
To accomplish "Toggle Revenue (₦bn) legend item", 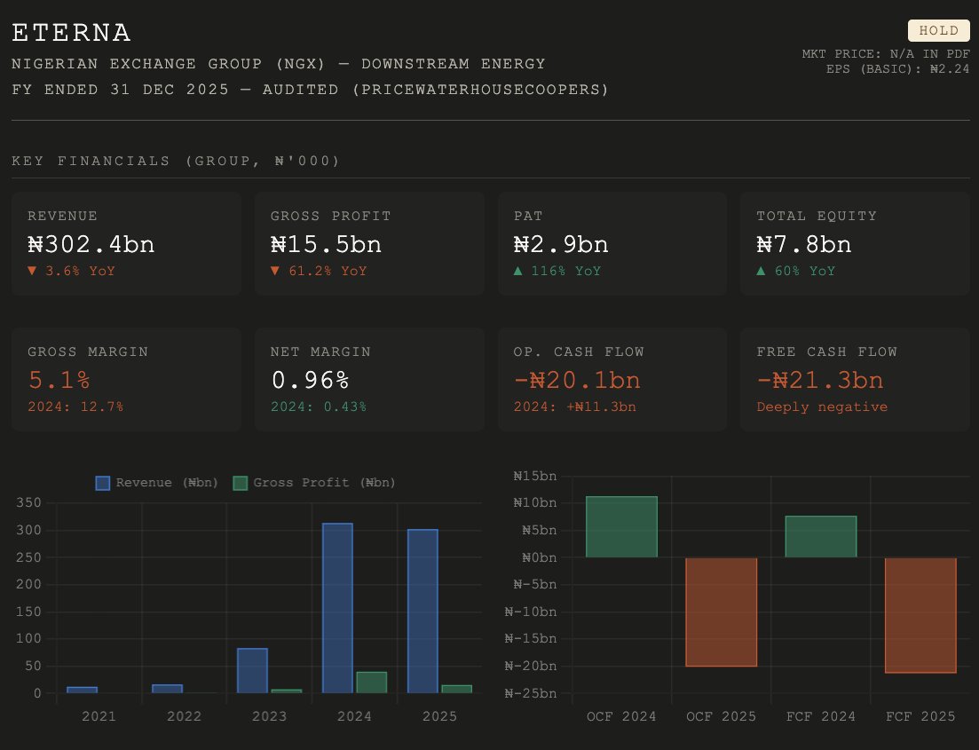I will pos(157,483).
